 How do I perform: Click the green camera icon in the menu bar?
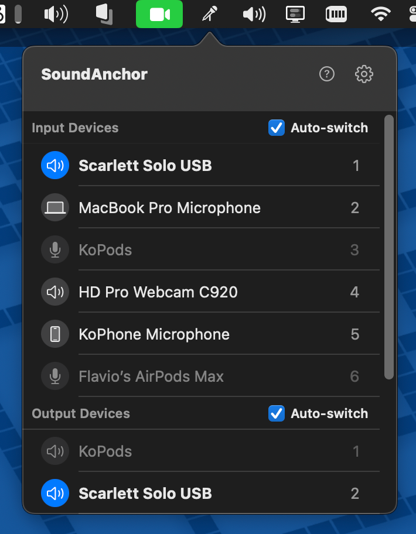tap(159, 14)
